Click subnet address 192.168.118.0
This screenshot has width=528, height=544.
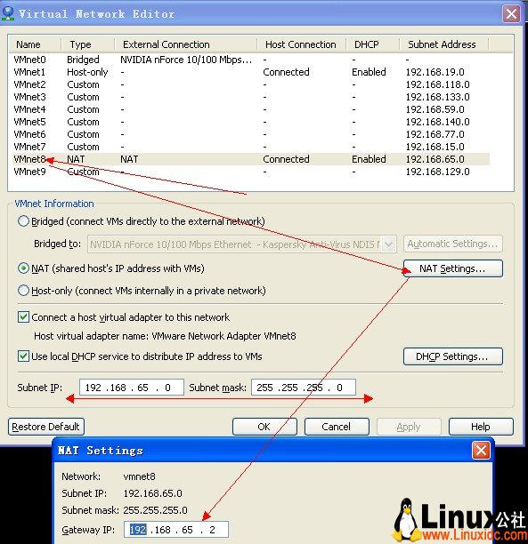[437, 84]
